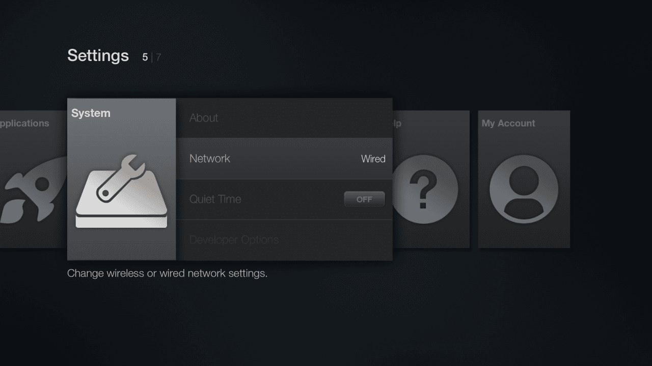Click the wrench on the System icon
Viewport: 652px width, 366px height.
click(122, 176)
